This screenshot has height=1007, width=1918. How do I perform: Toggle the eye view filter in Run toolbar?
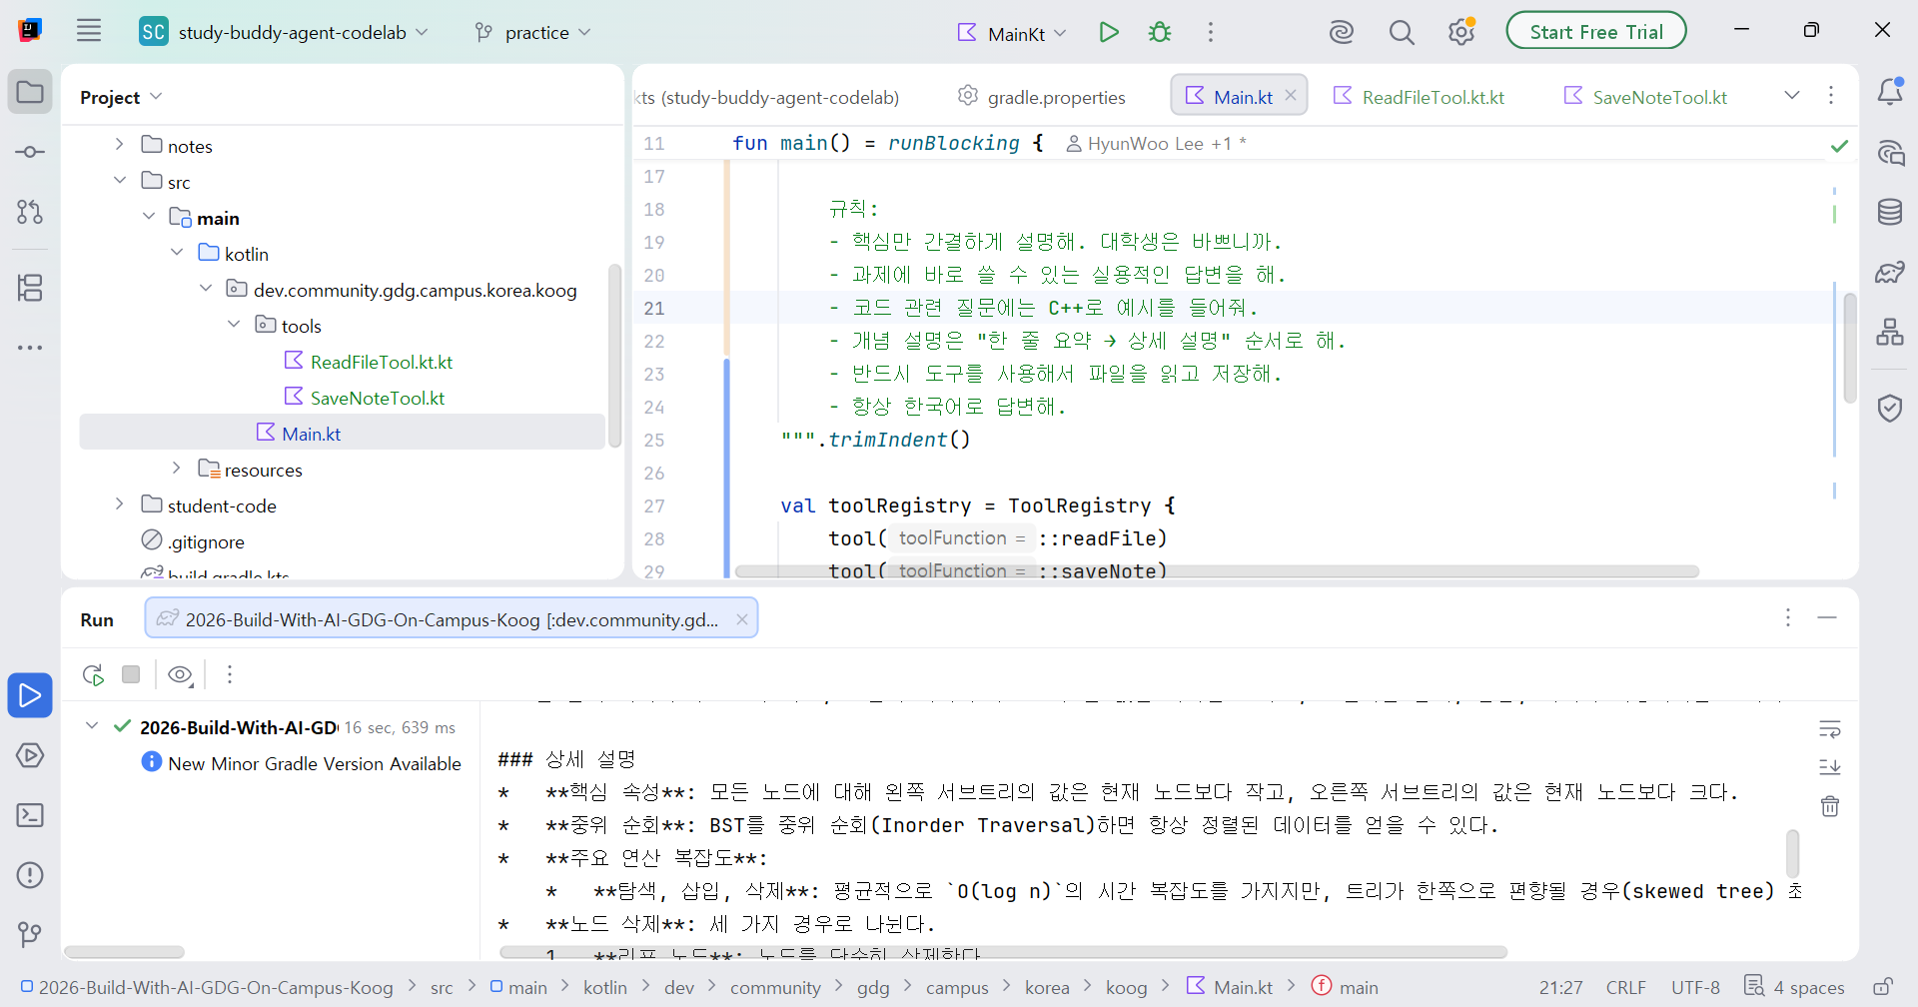[181, 675]
